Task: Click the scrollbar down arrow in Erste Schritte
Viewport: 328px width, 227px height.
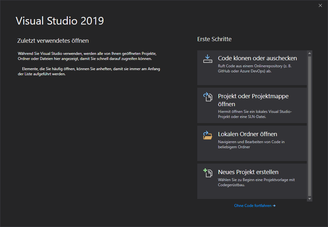Action: (309, 199)
